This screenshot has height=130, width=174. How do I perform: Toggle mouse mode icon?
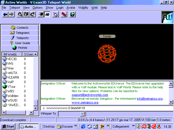[x=55, y=14]
